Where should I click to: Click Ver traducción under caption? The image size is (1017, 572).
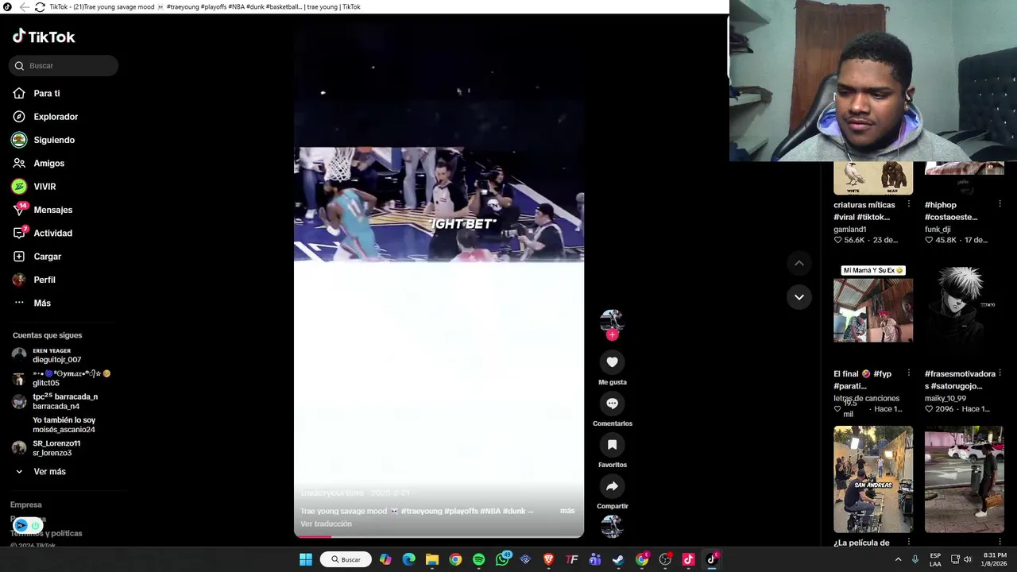pyautogui.click(x=326, y=524)
